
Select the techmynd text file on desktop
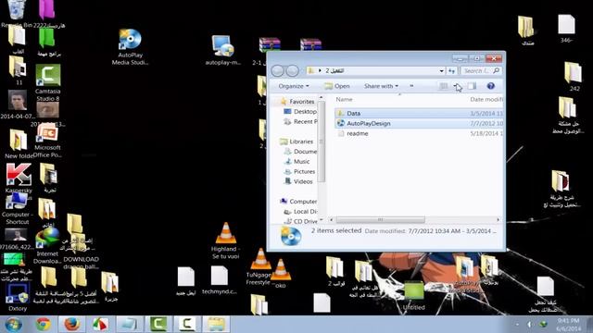point(220,280)
